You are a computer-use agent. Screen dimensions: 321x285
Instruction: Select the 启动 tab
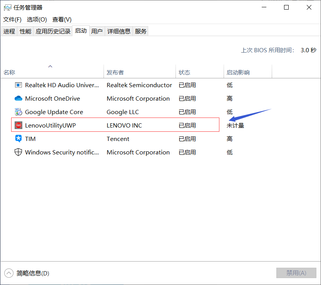coord(81,31)
